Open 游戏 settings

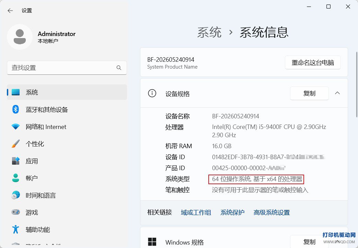coord(67,212)
